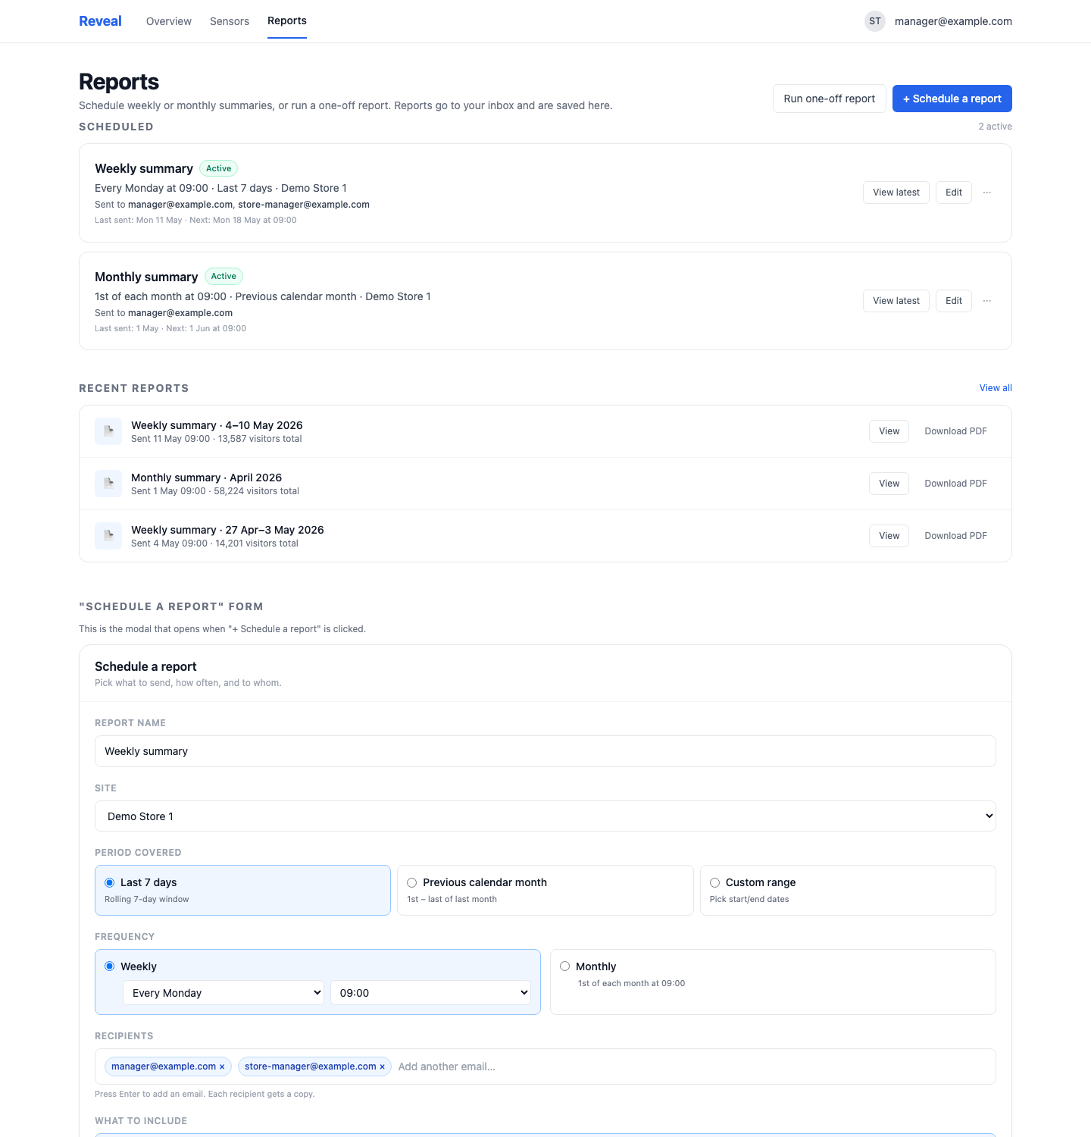Edit the Monthly summary schedule
Image resolution: width=1091 pixels, height=1137 pixels.
[x=954, y=301]
